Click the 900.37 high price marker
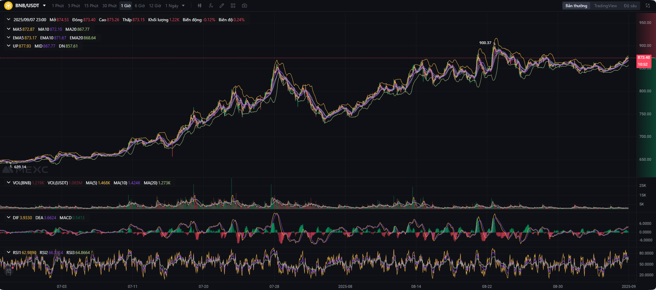Image resolution: width=656 pixels, height=290 pixels. [x=485, y=43]
